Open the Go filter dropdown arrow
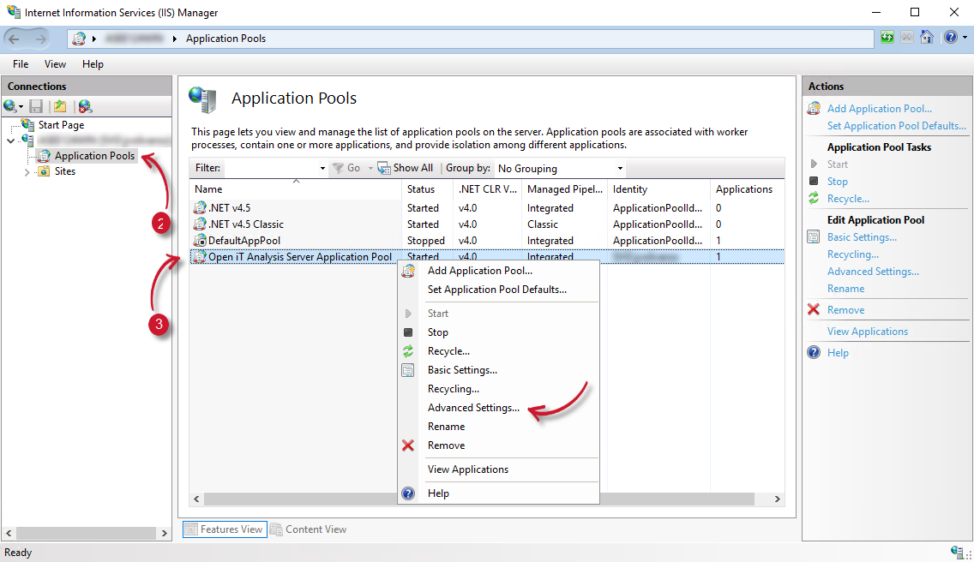The height and width of the screenshot is (562, 974). click(x=370, y=167)
